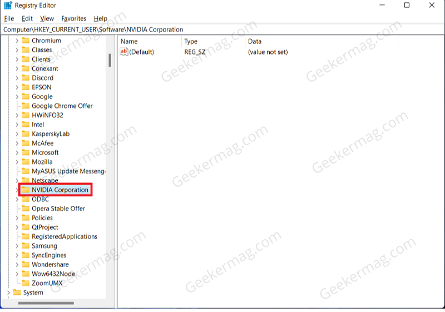Expand the Classes key
Screen dimensions: 445x312
(x=17, y=50)
